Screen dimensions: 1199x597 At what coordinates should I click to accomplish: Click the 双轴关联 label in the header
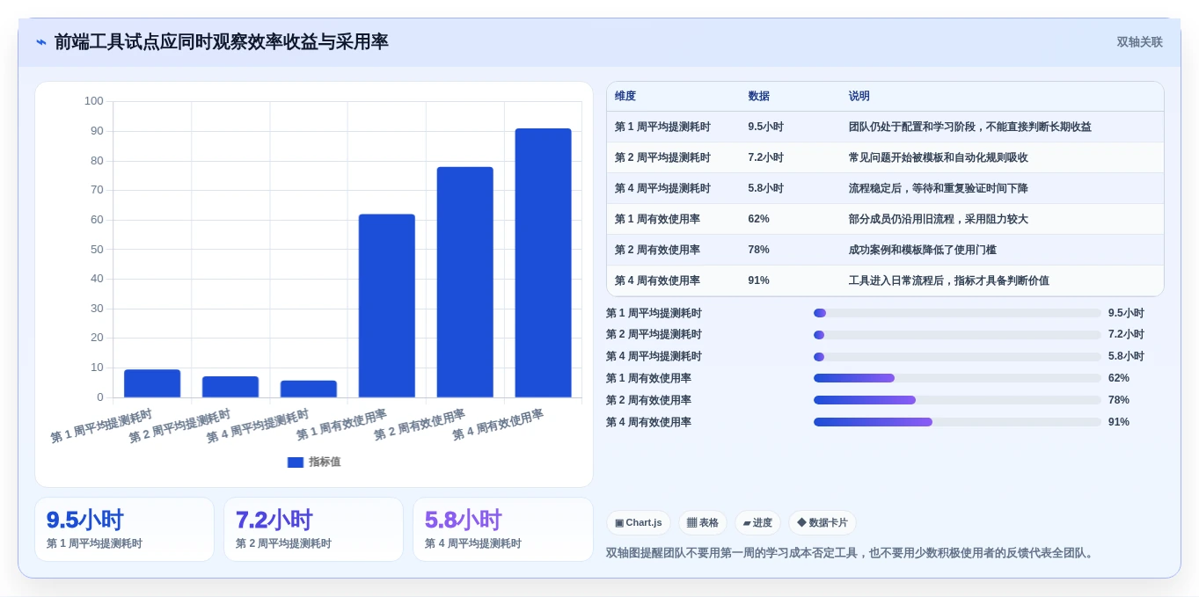point(1139,42)
